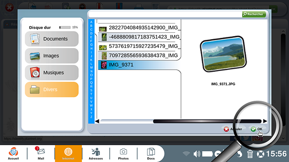This screenshot has width=289, height=162.
Task: Open the Photos app
Action: 123,154
